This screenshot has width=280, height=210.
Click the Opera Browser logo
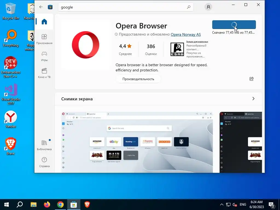86,45
